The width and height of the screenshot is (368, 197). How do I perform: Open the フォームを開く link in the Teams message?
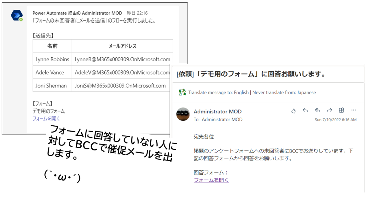click(46, 119)
